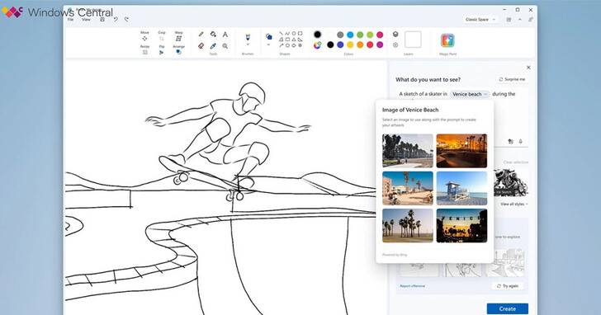Select the lifeguard tower beach photo

461,188
